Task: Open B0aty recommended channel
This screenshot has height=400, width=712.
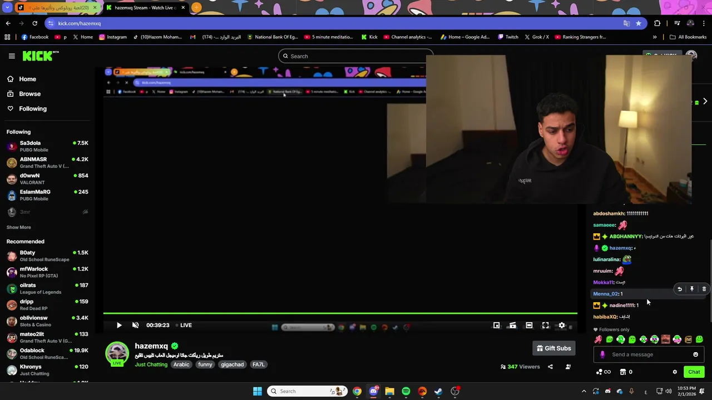Action: click(47, 256)
